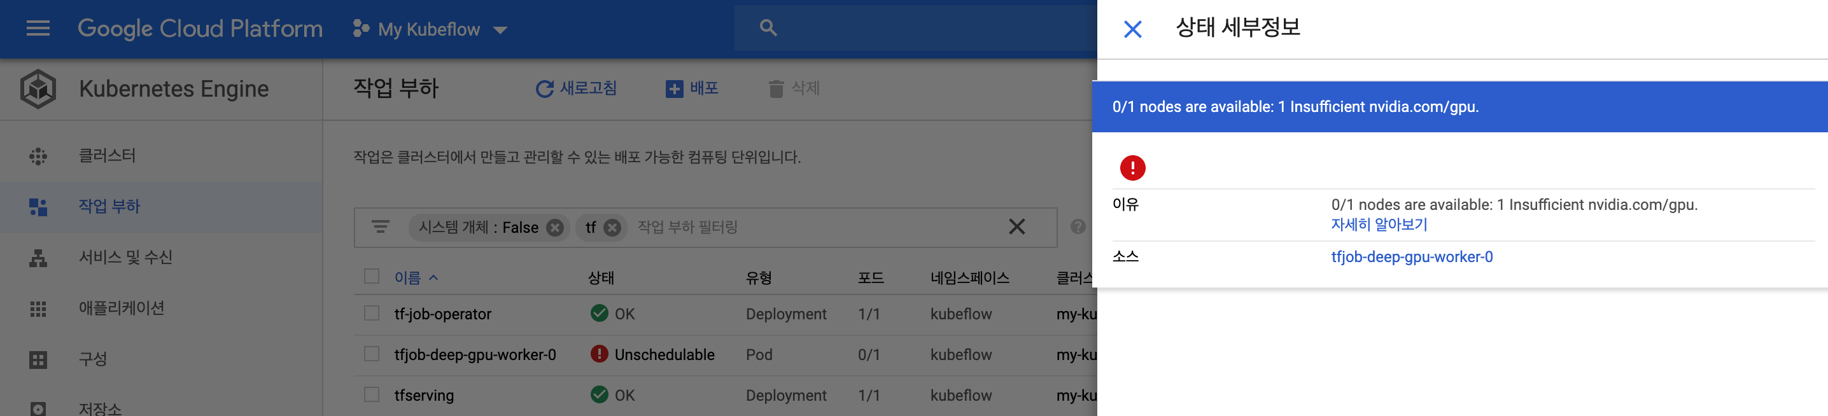1828x416 pixels.
Task: Click the 상태 세부정보 panel title
Action: 1237,27
